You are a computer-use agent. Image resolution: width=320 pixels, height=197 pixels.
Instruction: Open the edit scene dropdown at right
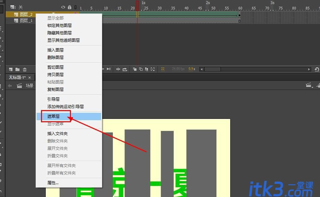click(x=309, y=85)
